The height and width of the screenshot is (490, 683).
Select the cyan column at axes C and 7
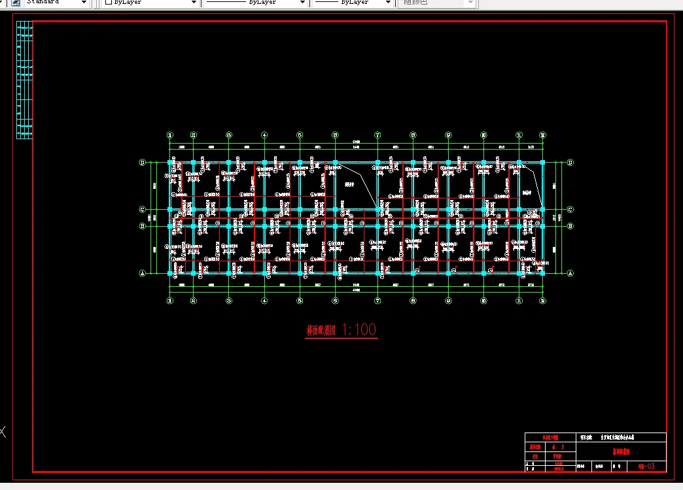point(377,209)
